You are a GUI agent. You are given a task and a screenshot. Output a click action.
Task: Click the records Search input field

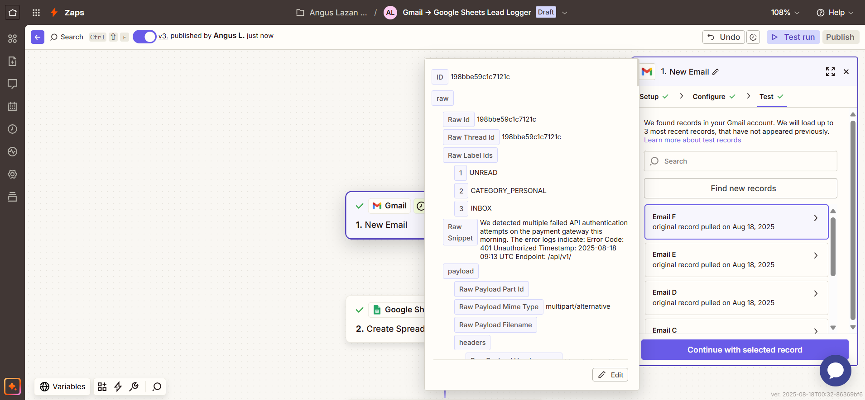740,161
